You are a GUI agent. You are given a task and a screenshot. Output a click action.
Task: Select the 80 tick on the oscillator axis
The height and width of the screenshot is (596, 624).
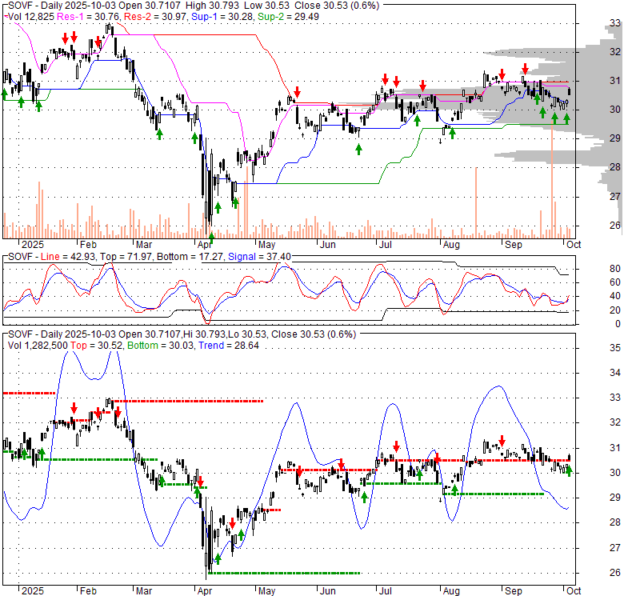[x=615, y=269]
